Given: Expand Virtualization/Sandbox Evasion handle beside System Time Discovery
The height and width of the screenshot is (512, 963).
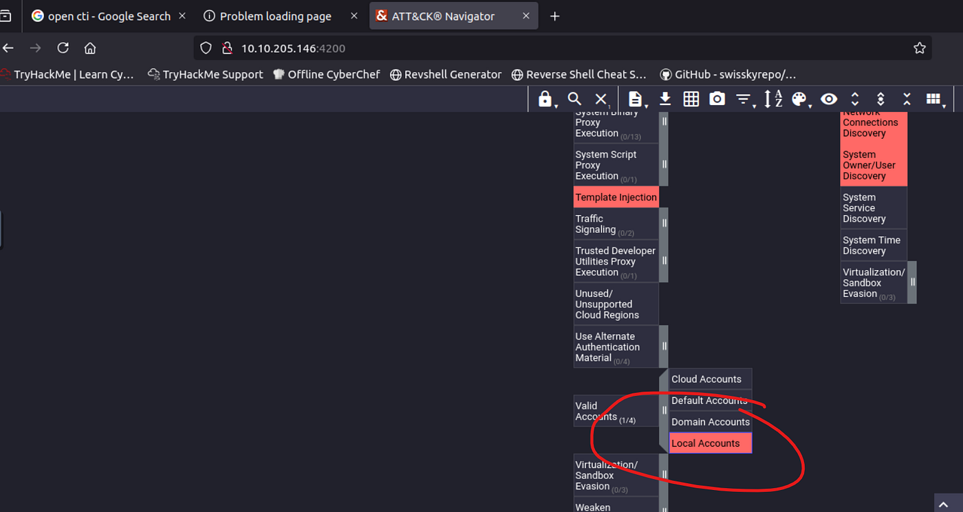Looking at the screenshot, I should [912, 282].
